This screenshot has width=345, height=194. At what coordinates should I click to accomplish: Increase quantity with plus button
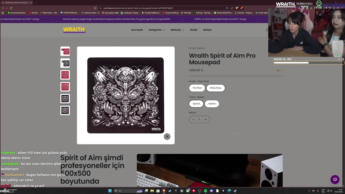205,119
